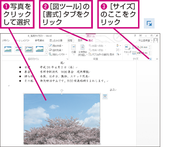Expand the Picture Border (図の枠線) dropdown
The width and height of the screenshot is (187, 147).
coord(56,46)
